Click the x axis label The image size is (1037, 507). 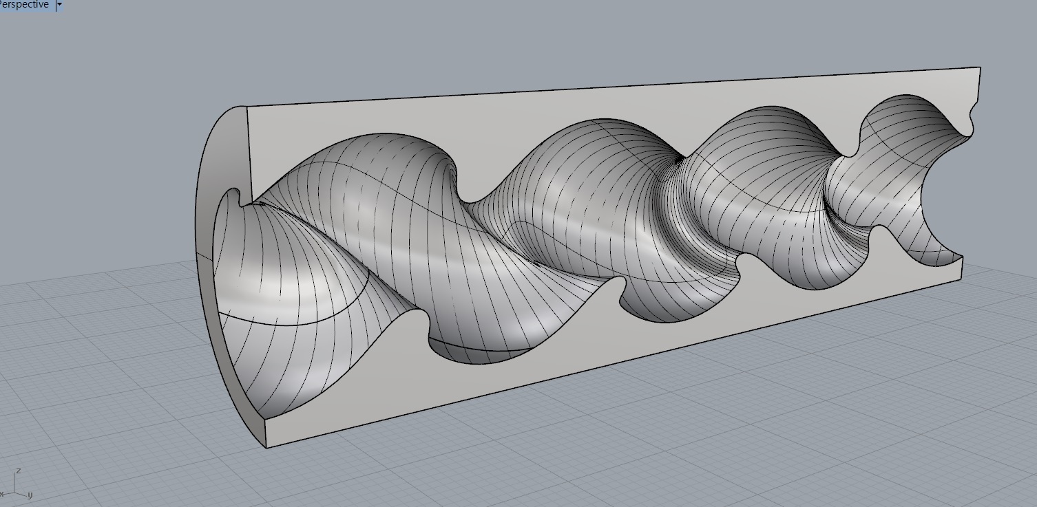[2, 494]
